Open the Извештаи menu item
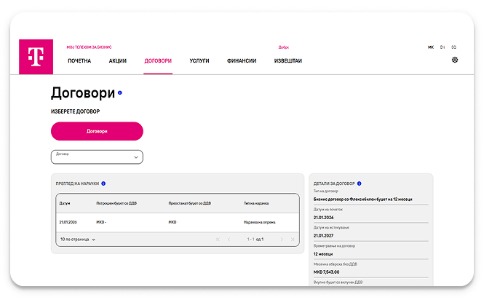484x300 pixels. [288, 61]
